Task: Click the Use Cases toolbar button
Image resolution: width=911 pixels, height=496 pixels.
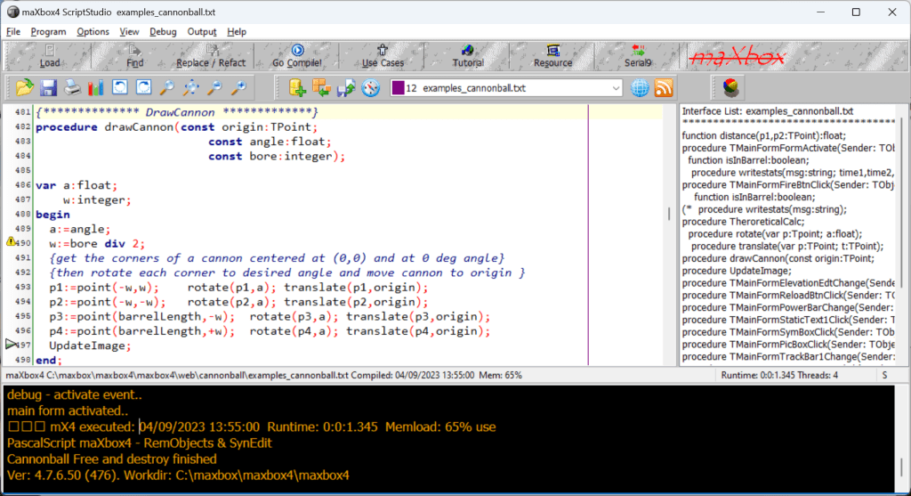Action: tap(383, 56)
